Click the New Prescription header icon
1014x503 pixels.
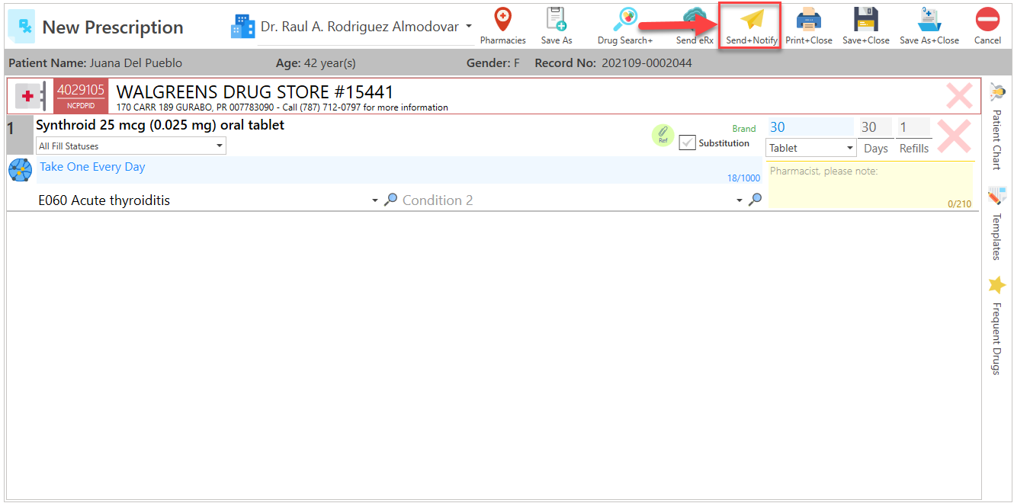coord(21,27)
